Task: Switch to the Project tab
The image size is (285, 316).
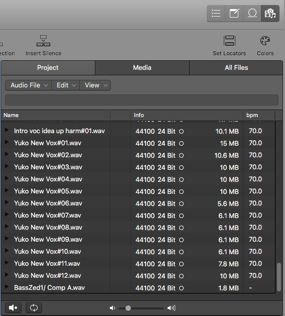Action: 48,68
